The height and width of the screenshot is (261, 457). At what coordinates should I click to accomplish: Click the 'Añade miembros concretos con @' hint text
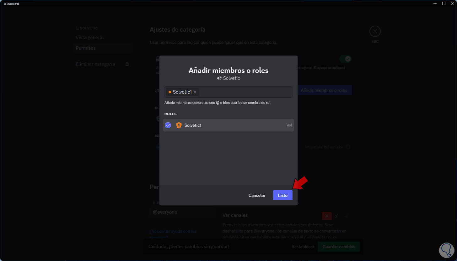click(x=218, y=103)
